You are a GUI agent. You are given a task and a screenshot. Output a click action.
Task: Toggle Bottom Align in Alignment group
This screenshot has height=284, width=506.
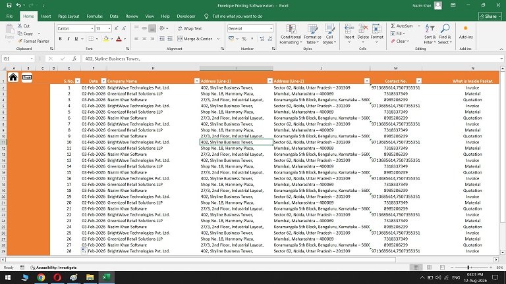click(x=152, y=28)
